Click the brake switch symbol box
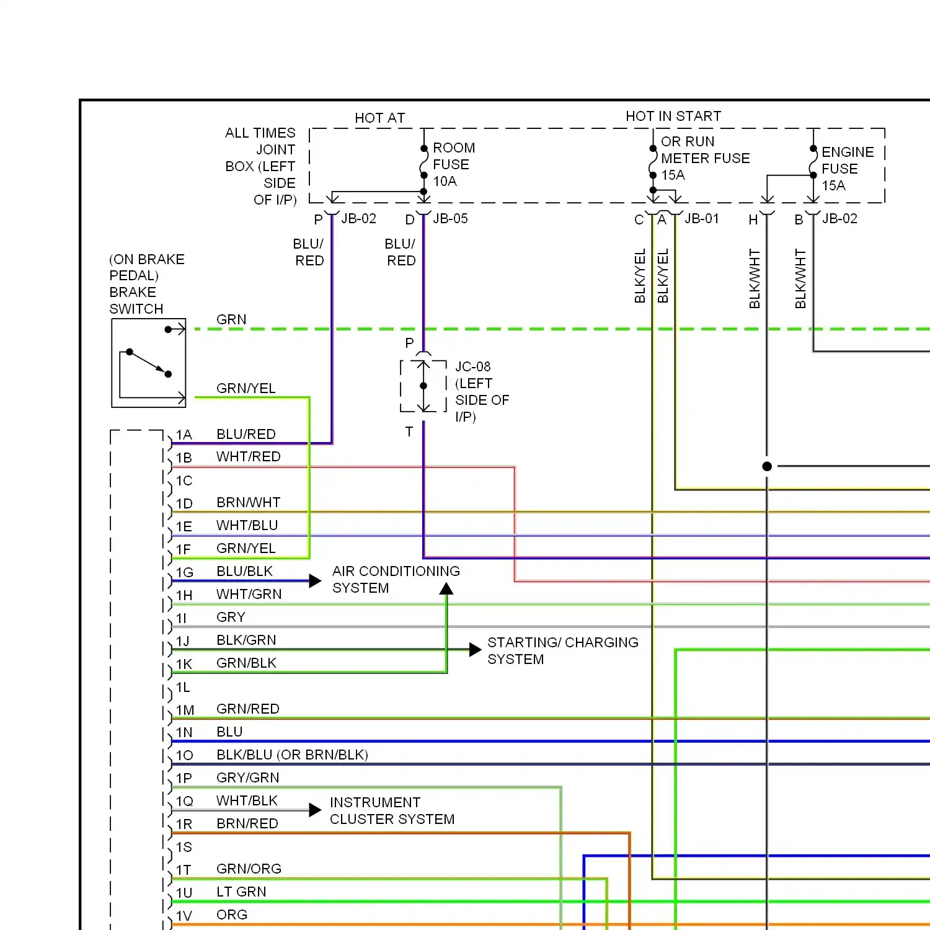930x930 pixels. click(149, 363)
